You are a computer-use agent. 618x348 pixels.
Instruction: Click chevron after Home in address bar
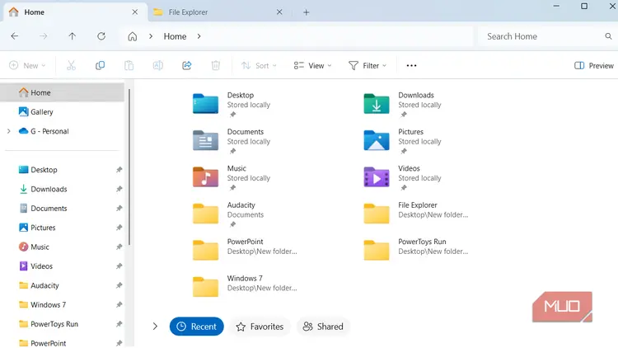click(199, 36)
